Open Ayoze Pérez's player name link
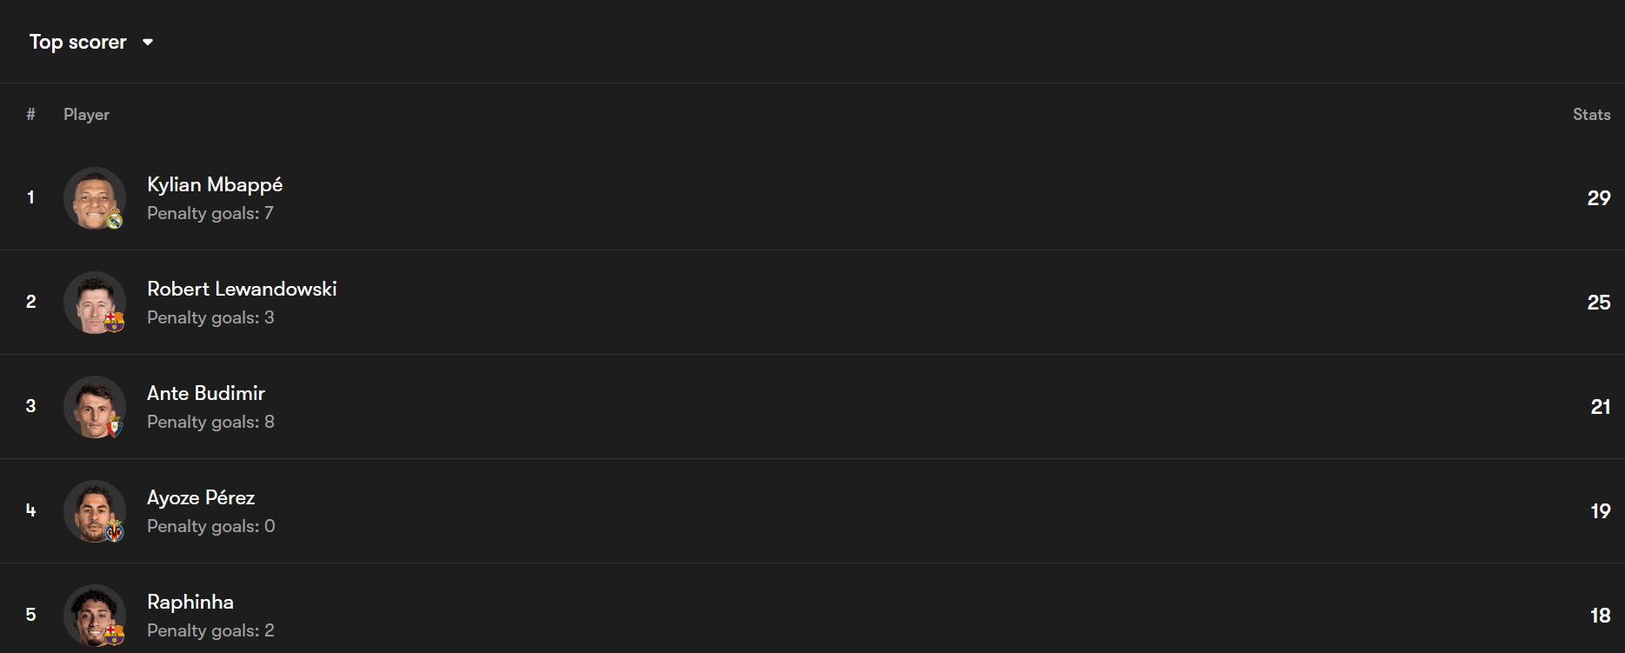Viewport: 1625px width, 653px height. (201, 497)
